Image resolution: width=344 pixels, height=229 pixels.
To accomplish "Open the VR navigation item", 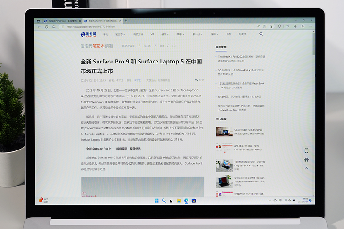I will coord(152,34).
